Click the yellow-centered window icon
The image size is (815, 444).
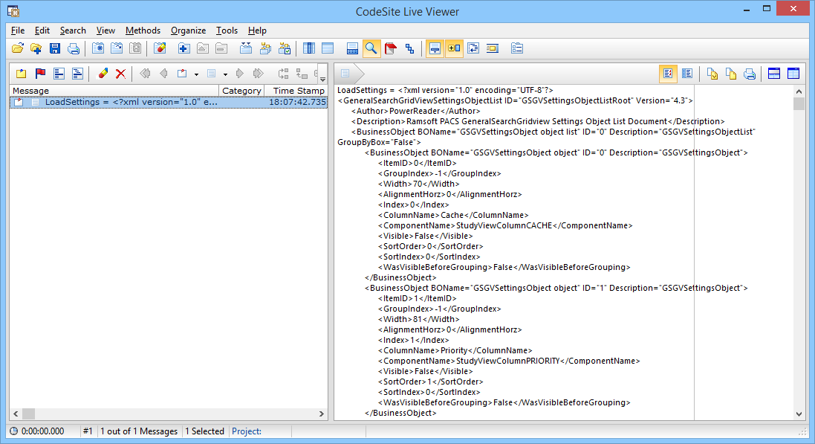tap(493, 48)
